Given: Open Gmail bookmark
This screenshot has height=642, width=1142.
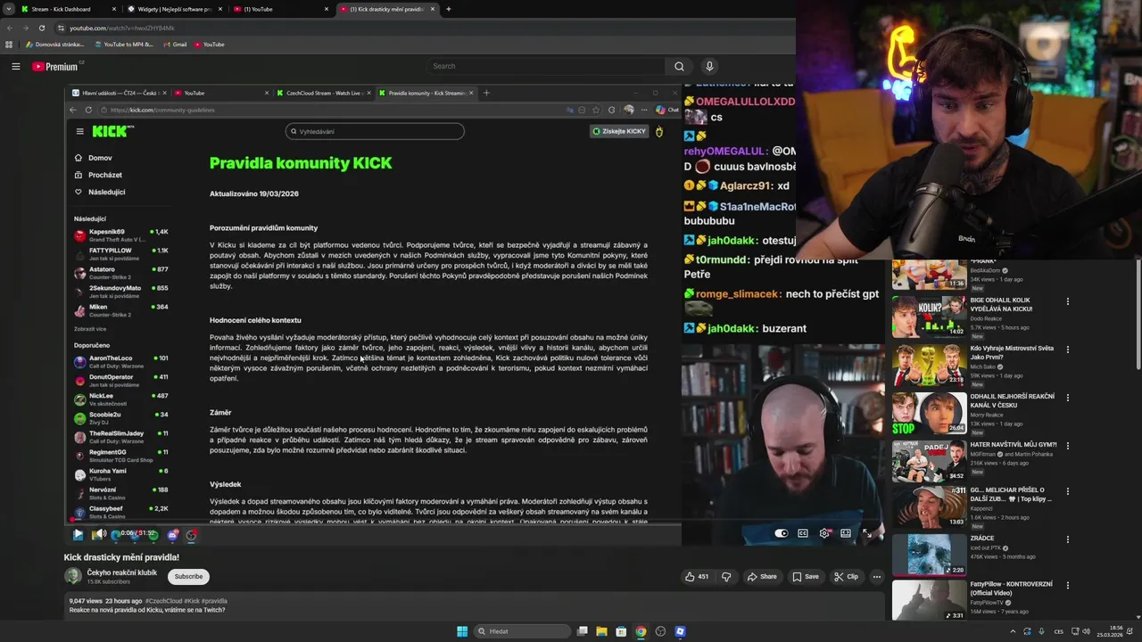Looking at the screenshot, I should [x=175, y=44].
